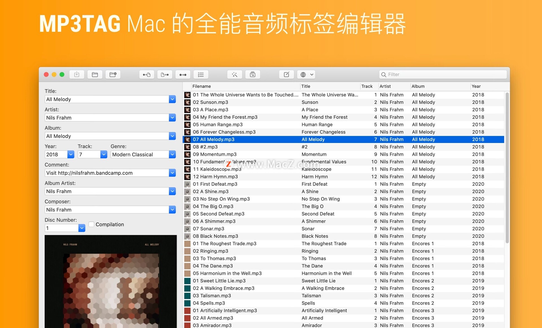Expand the Comment field dropdown arrow
This screenshot has width=542, height=328.
(x=172, y=173)
